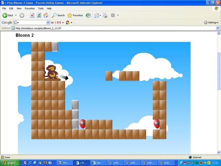Image resolution: width=221 pixels, height=166 pixels.
Task: Print the page with the printer icon
Action: pos(105,15)
